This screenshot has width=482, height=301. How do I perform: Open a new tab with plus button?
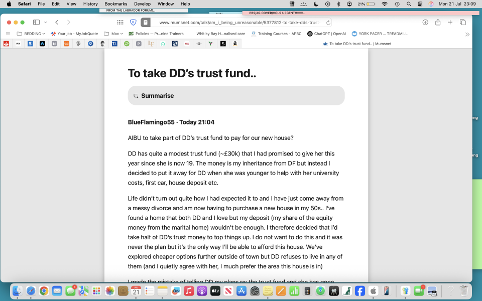pyautogui.click(x=450, y=23)
